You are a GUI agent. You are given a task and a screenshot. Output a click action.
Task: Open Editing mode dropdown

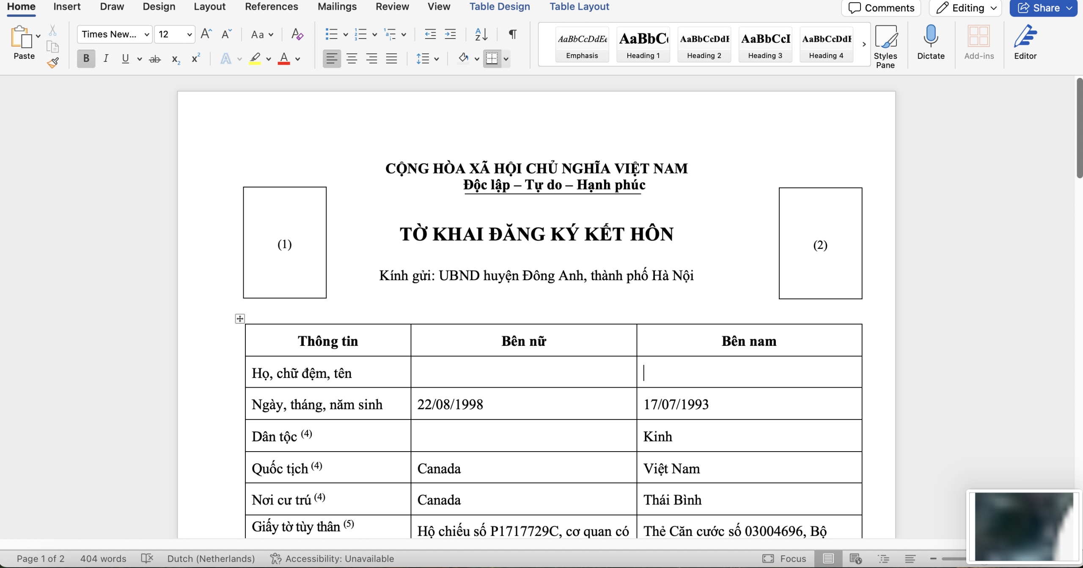966,8
